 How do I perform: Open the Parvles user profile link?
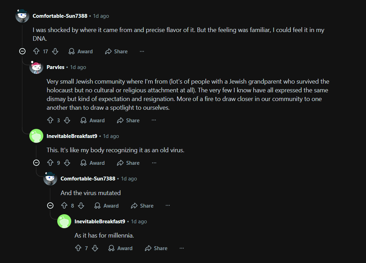(x=56, y=67)
